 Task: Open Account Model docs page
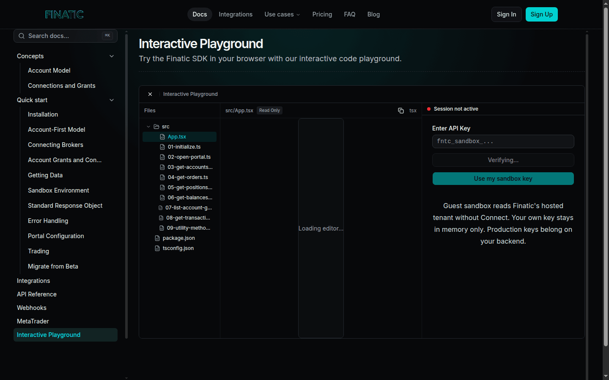pos(49,71)
